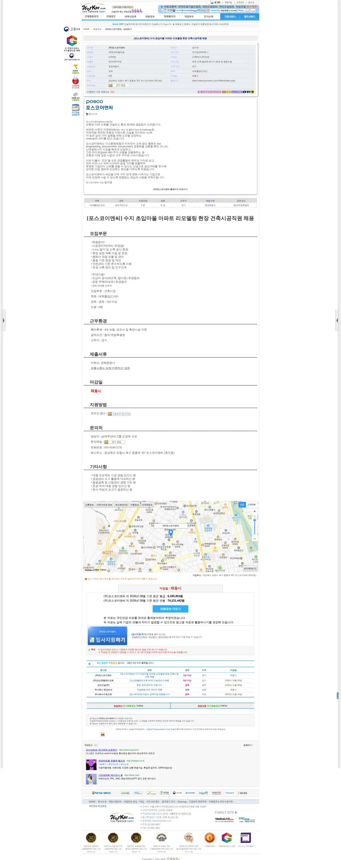Image resolution: width=341 pixels, height=860 pixels.
Task: Toggle 지적편집도 map overlay
Action: click(147, 505)
